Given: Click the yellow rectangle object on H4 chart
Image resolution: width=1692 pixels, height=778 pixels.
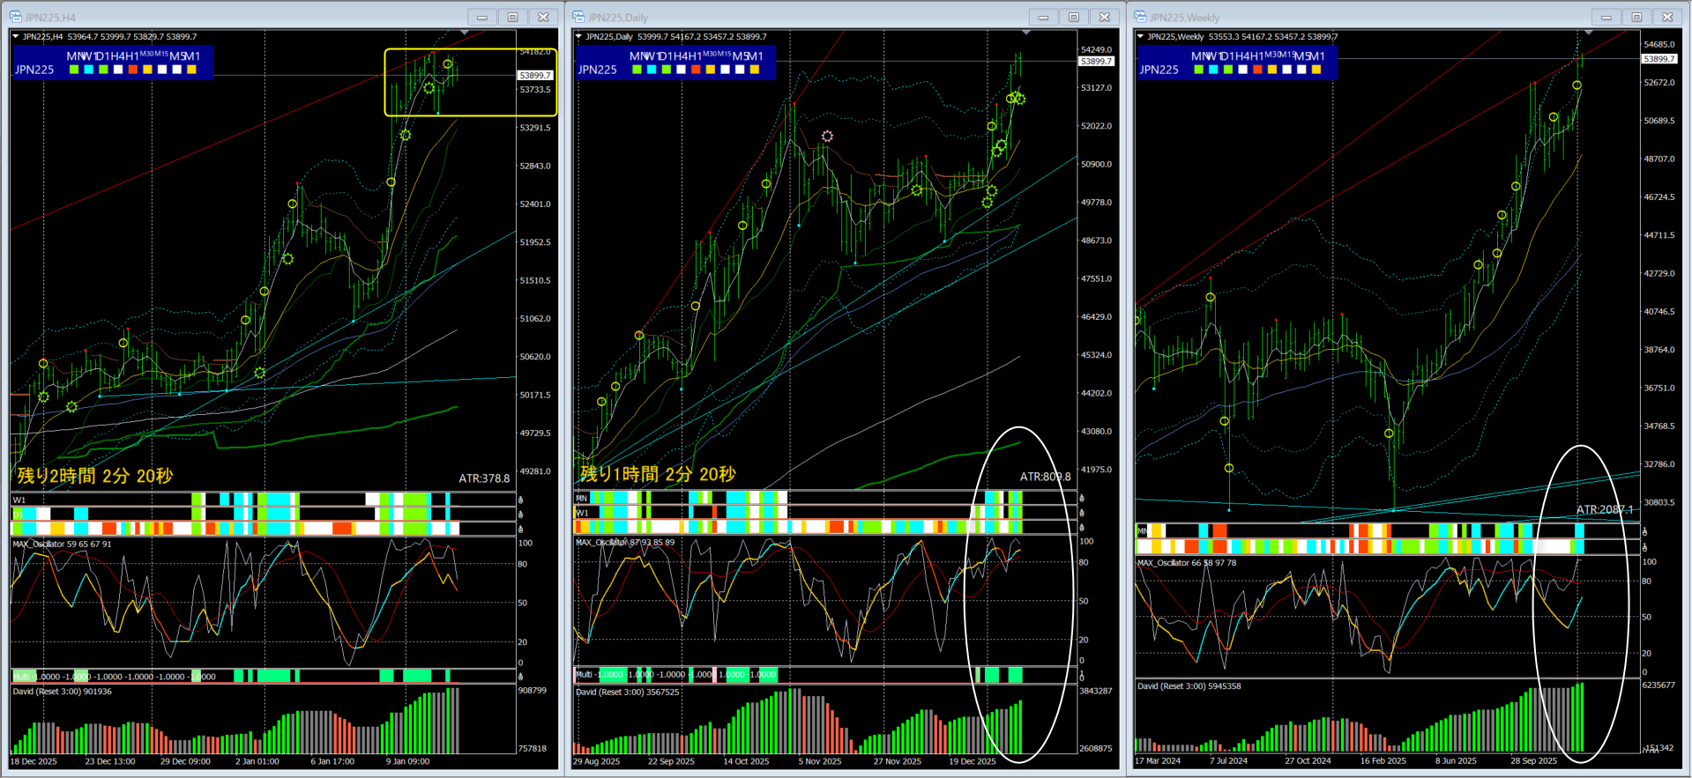Looking at the screenshot, I should click(x=470, y=82).
